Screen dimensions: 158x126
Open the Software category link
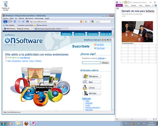point(86,98)
